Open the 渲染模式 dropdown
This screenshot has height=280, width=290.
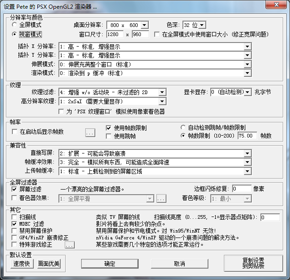pos(155,73)
